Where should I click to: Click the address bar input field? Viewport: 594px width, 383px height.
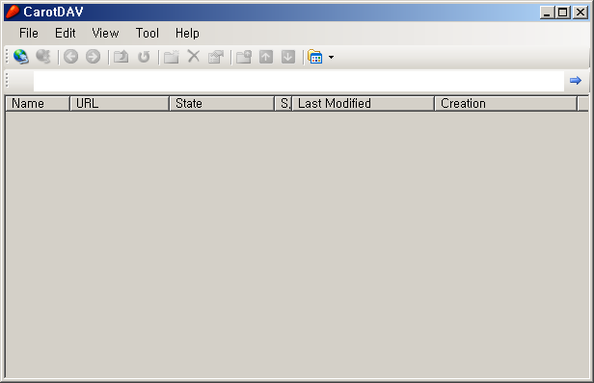point(299,81)
